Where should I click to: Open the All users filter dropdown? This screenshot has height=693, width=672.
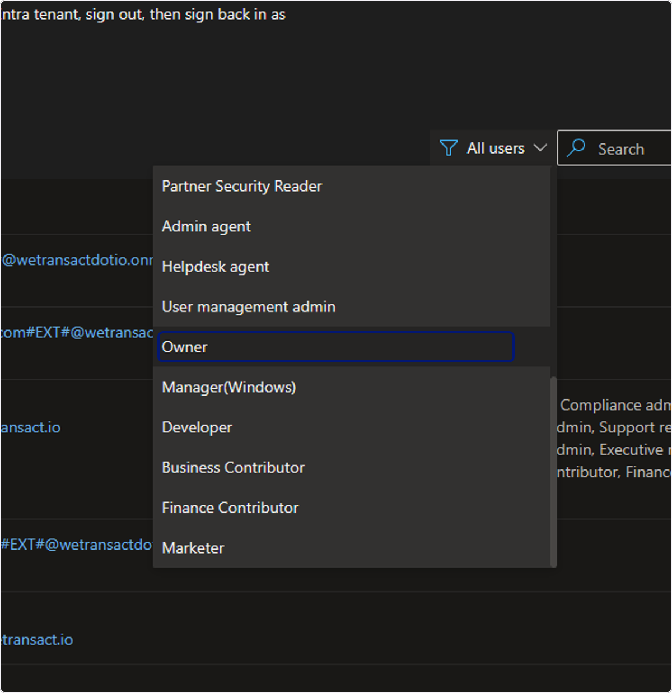[493, 148]
